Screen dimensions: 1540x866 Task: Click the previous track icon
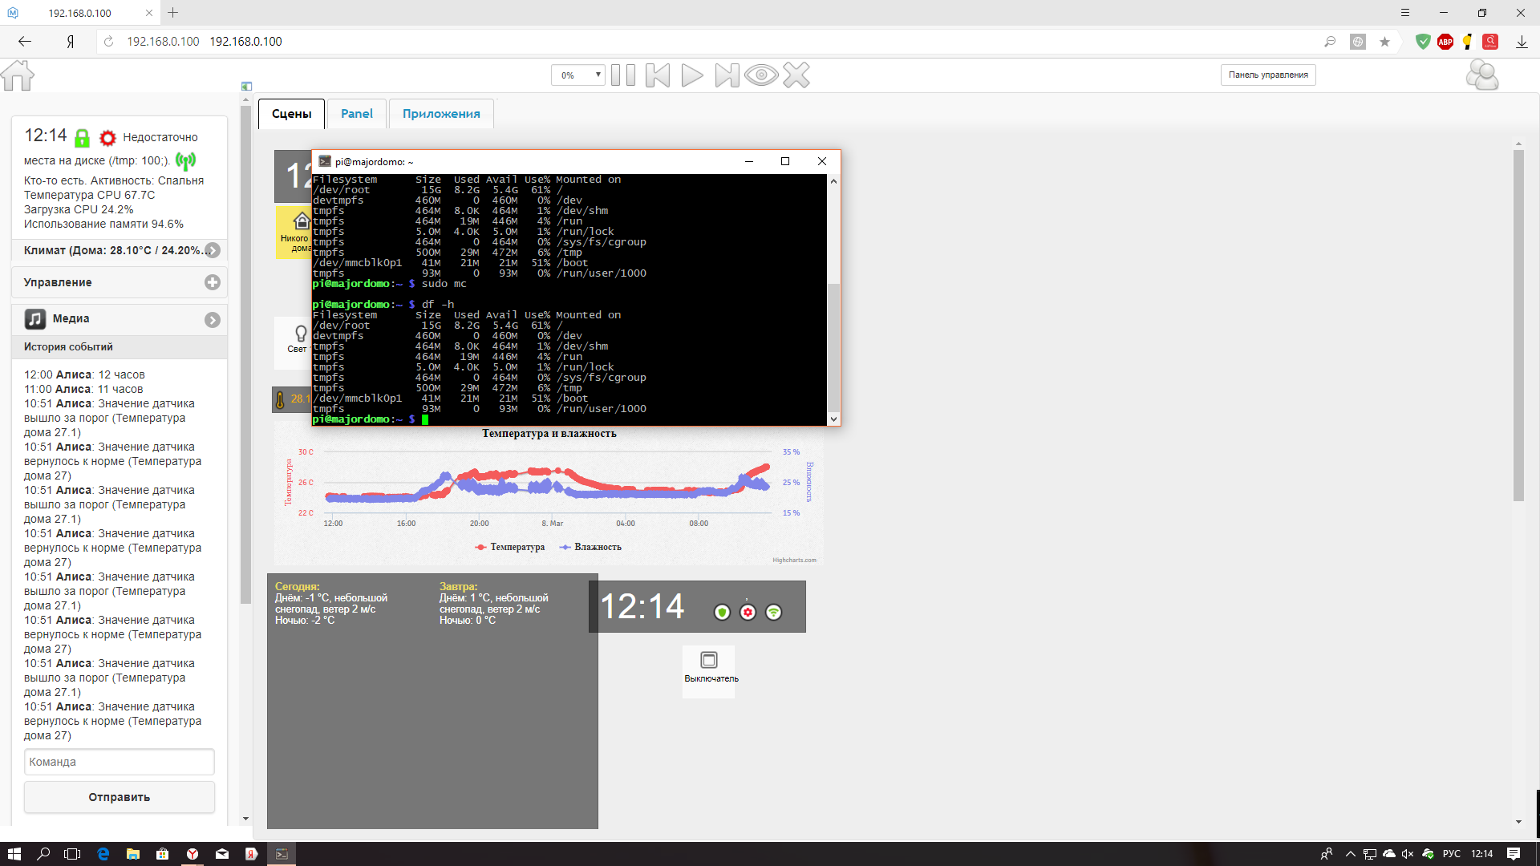tap(658, 75)
